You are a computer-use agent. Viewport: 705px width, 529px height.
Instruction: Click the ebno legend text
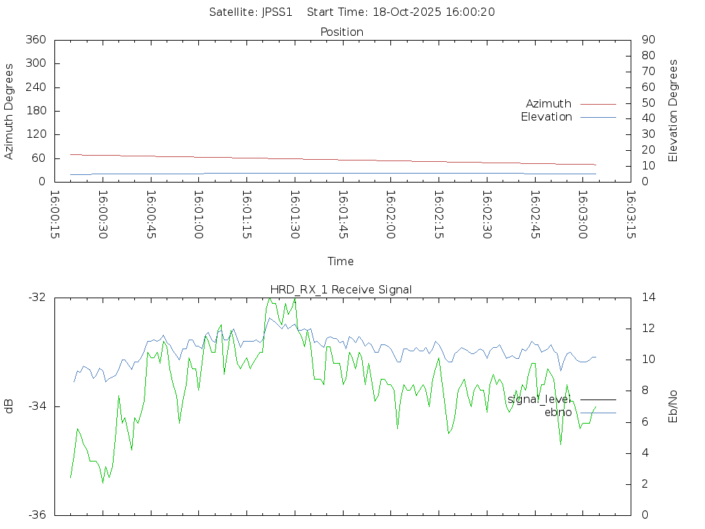(x=558, y=413)
